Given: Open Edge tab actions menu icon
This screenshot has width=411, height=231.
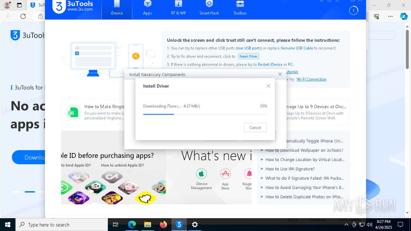Looking at the screenshot, I should pyautogui.click(x=19, y=5).
